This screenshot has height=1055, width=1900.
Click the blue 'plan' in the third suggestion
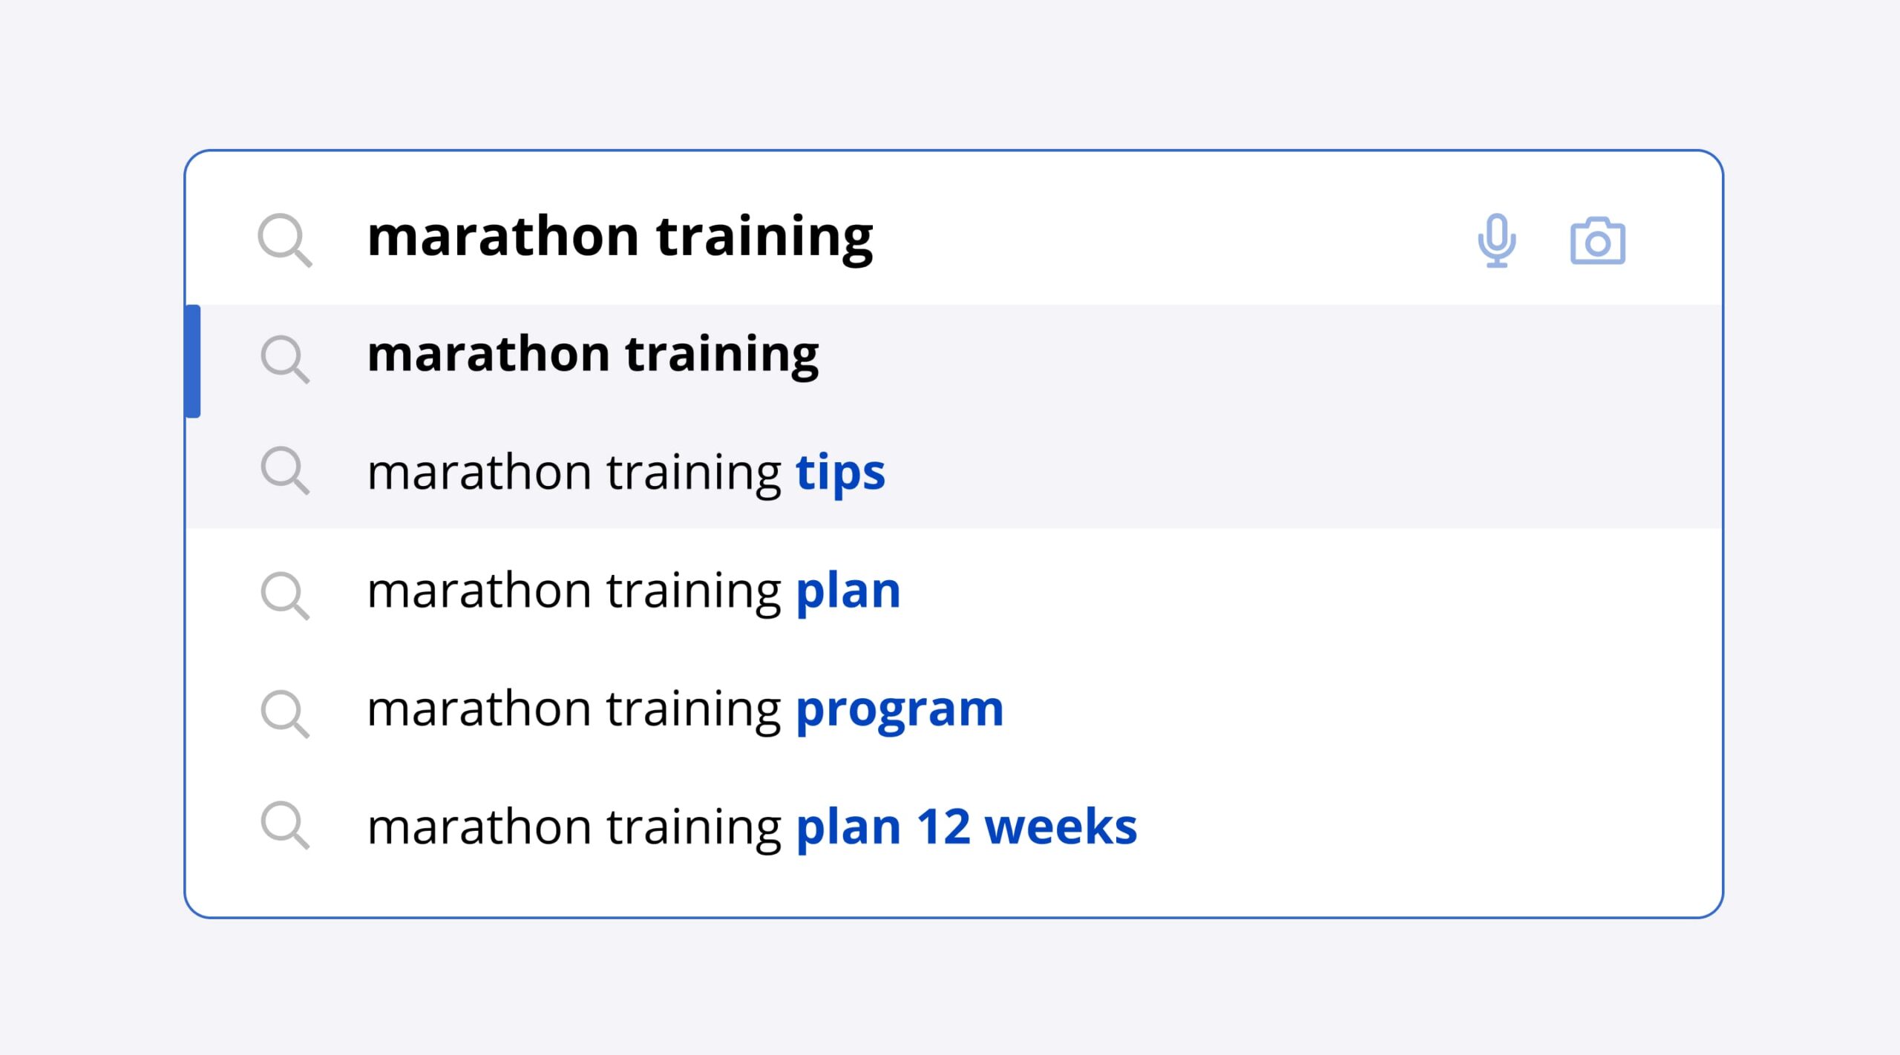pyautogui.click(x=848, y=591)
